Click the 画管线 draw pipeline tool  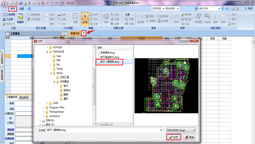coord(151,21)
